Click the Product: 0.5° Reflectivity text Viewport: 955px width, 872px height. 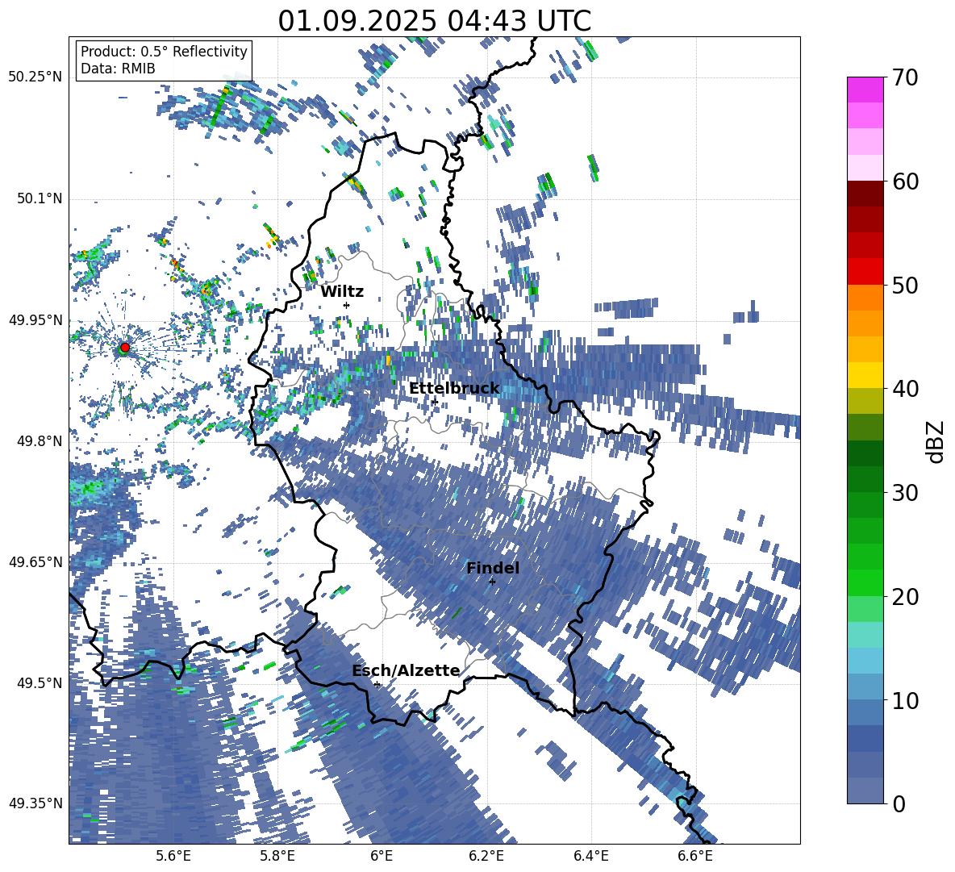(164, 51)
